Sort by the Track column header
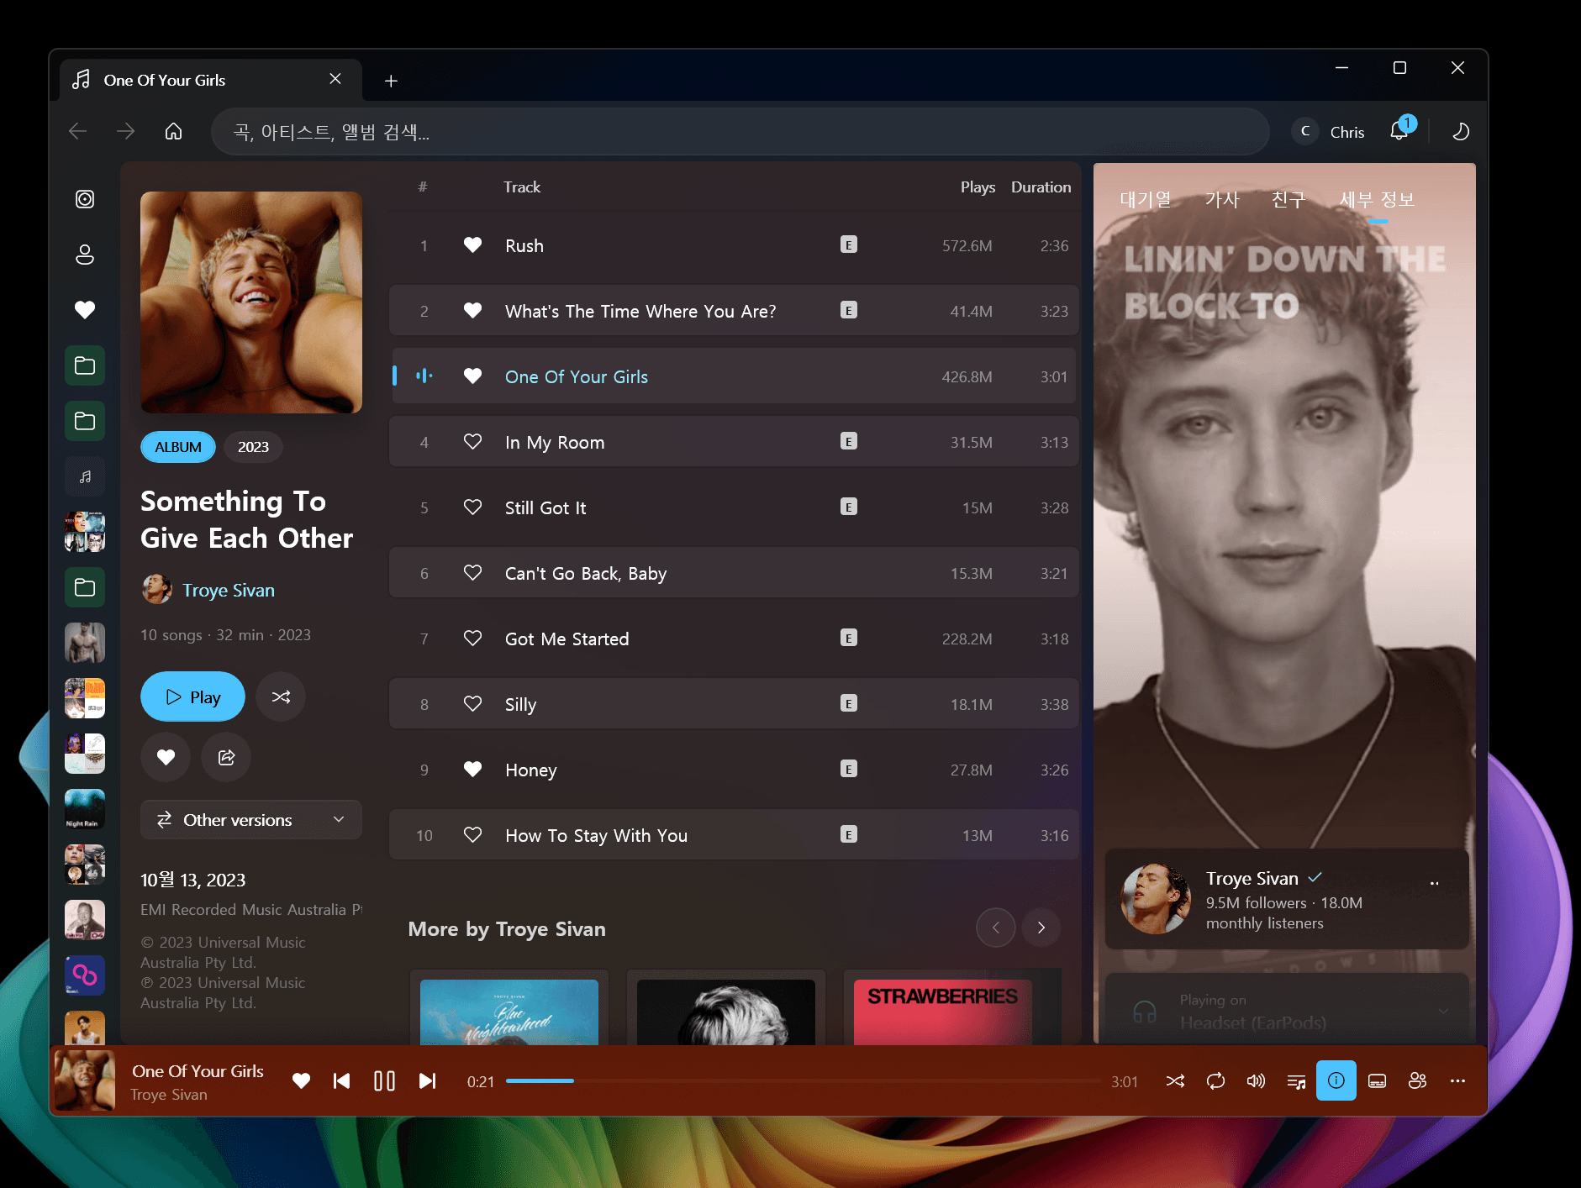The image size is (1581, 1188). [522, 187]
